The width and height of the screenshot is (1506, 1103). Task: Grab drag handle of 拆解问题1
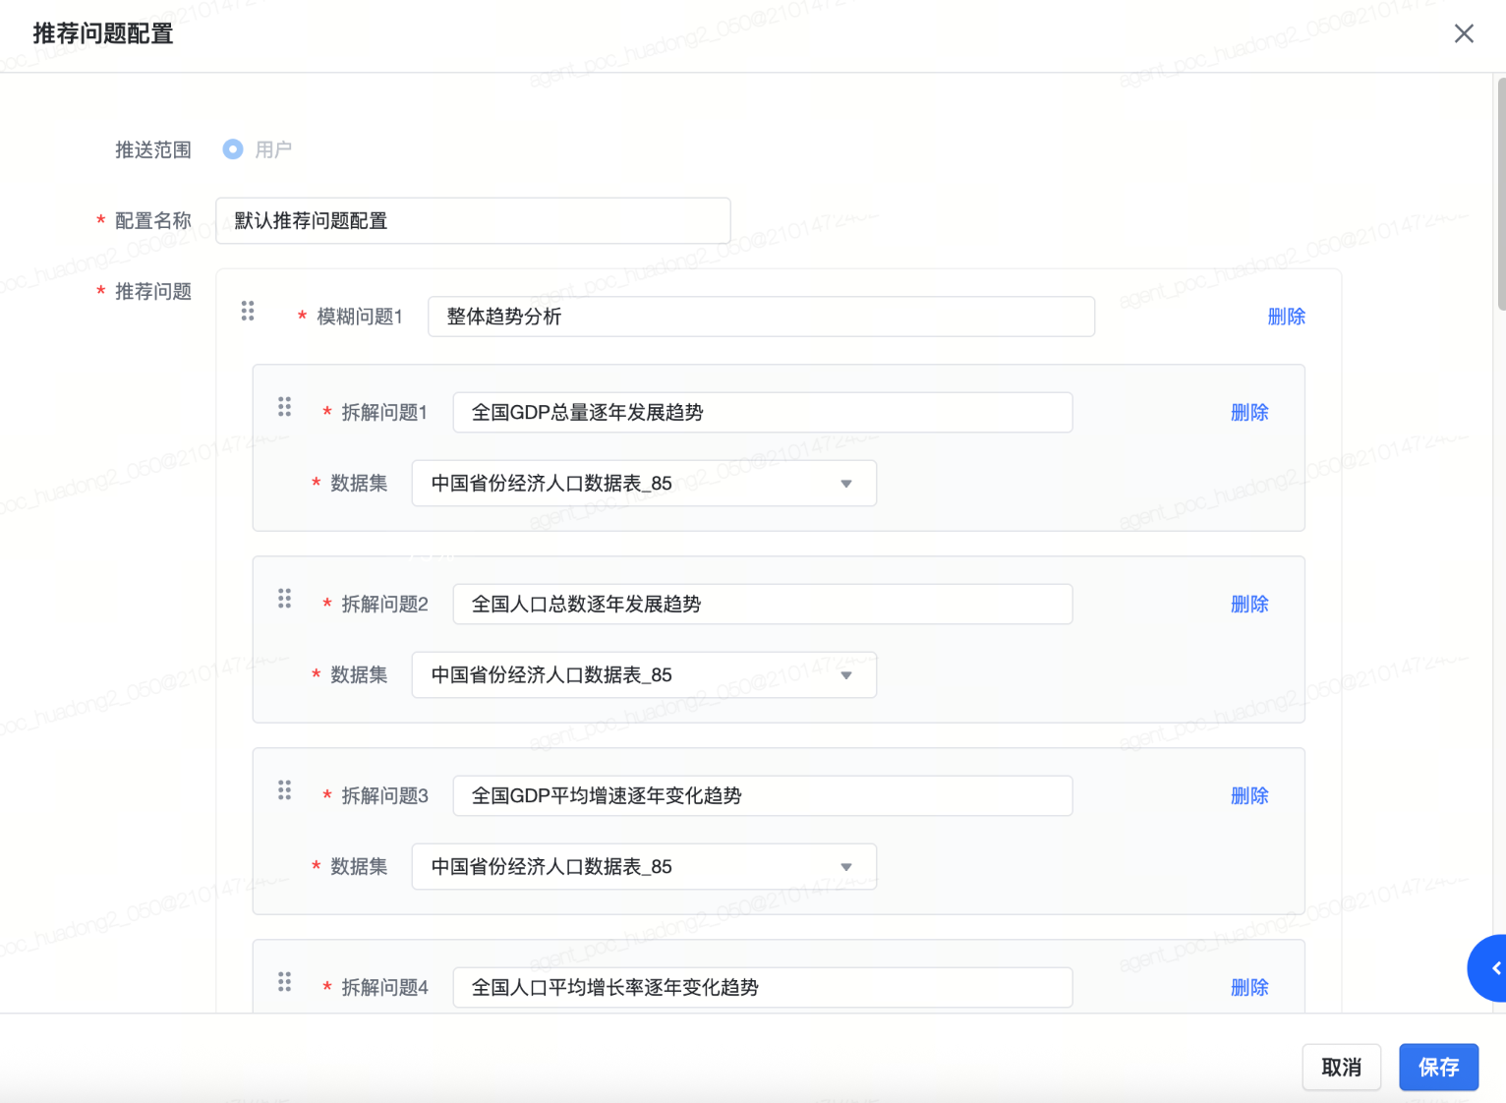point(284,407)
